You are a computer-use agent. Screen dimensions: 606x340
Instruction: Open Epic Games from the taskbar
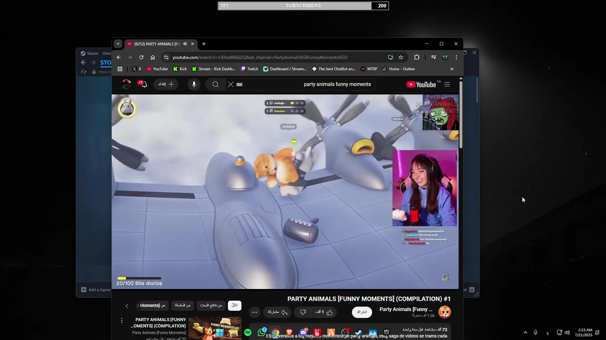point(386,332)
